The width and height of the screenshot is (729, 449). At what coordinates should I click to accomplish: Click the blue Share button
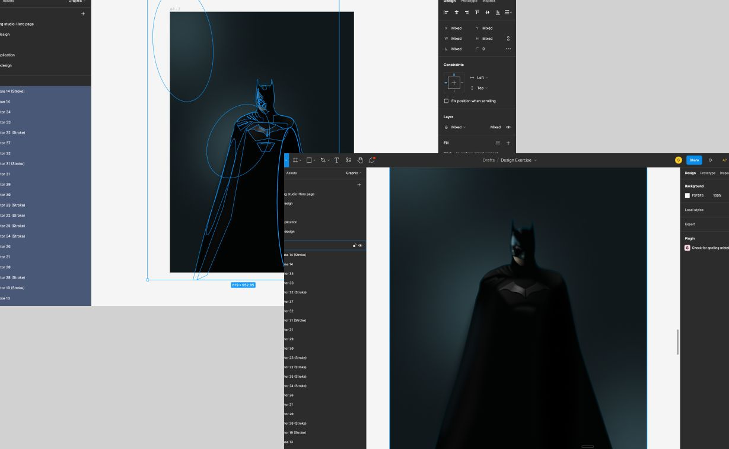pyautogui.click(x=693, y=160)
